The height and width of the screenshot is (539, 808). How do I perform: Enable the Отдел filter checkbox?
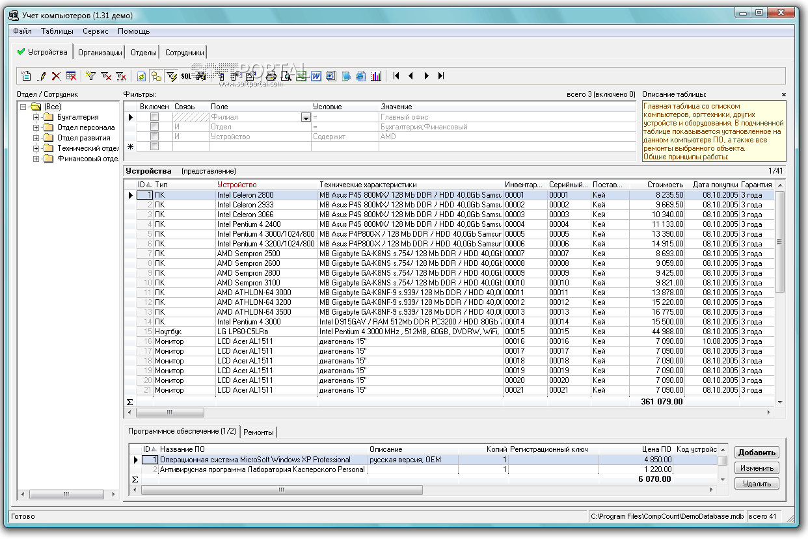pos(154,127)
